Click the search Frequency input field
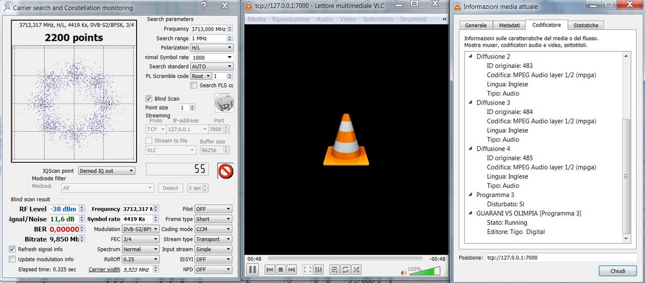Screen dimensions: 645x283 pos(209,29)
